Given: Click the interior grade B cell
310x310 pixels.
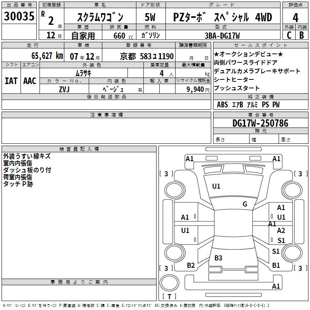Looking at the screenshot, I should 301,35.
